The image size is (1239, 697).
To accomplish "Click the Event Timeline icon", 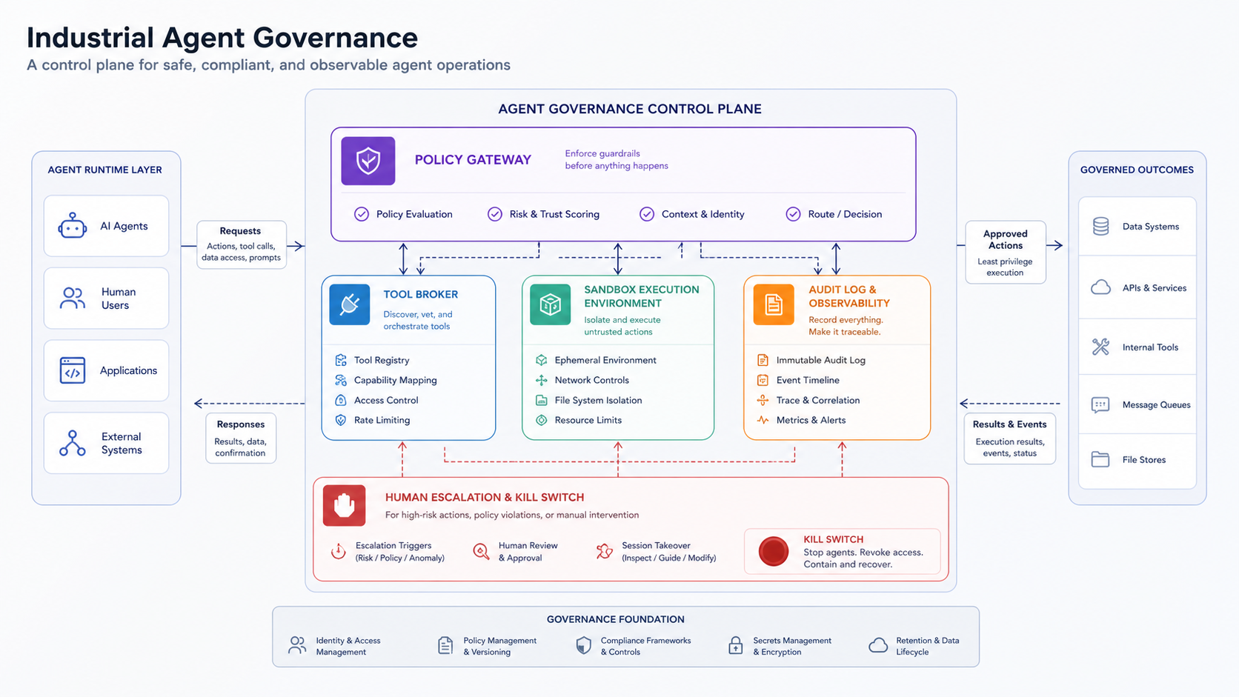I will click(763, 380).
